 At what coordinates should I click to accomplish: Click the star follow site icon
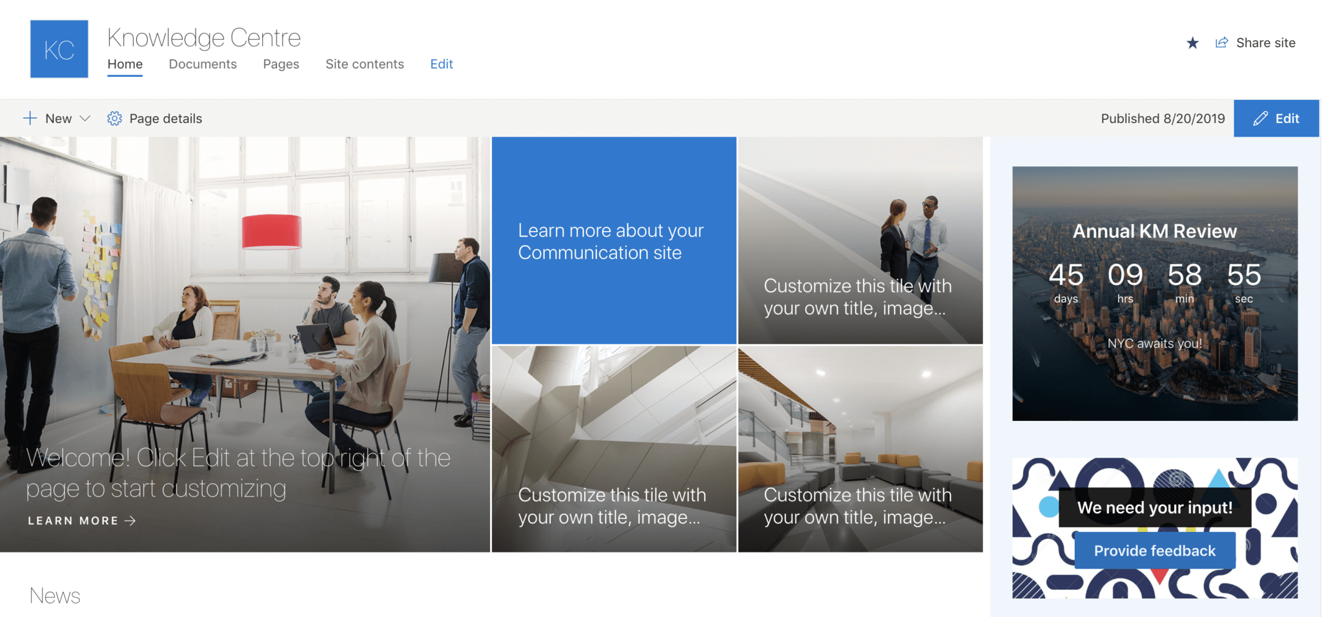(1192, 43)
